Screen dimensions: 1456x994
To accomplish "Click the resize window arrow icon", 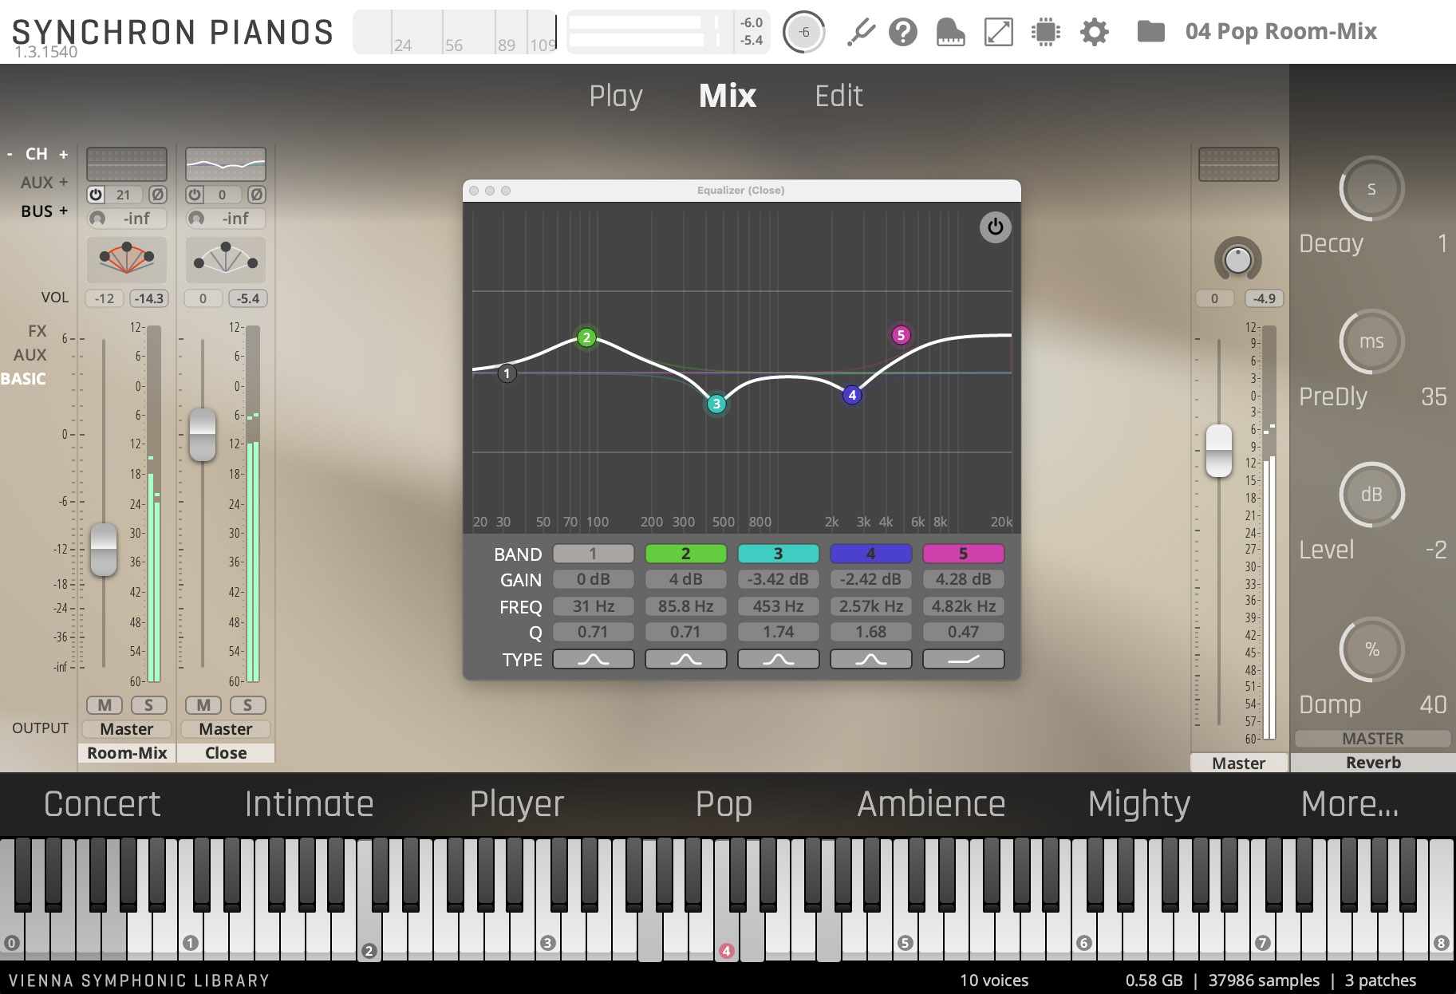I will click(998, 33).
